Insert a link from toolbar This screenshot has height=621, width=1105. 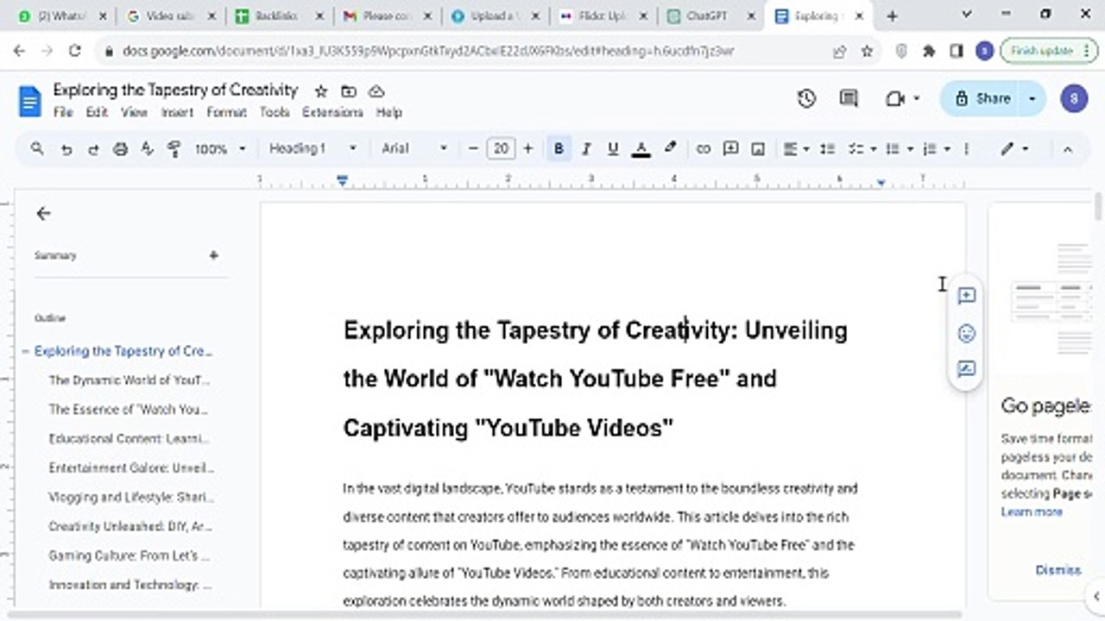click(x=704, y=148)
